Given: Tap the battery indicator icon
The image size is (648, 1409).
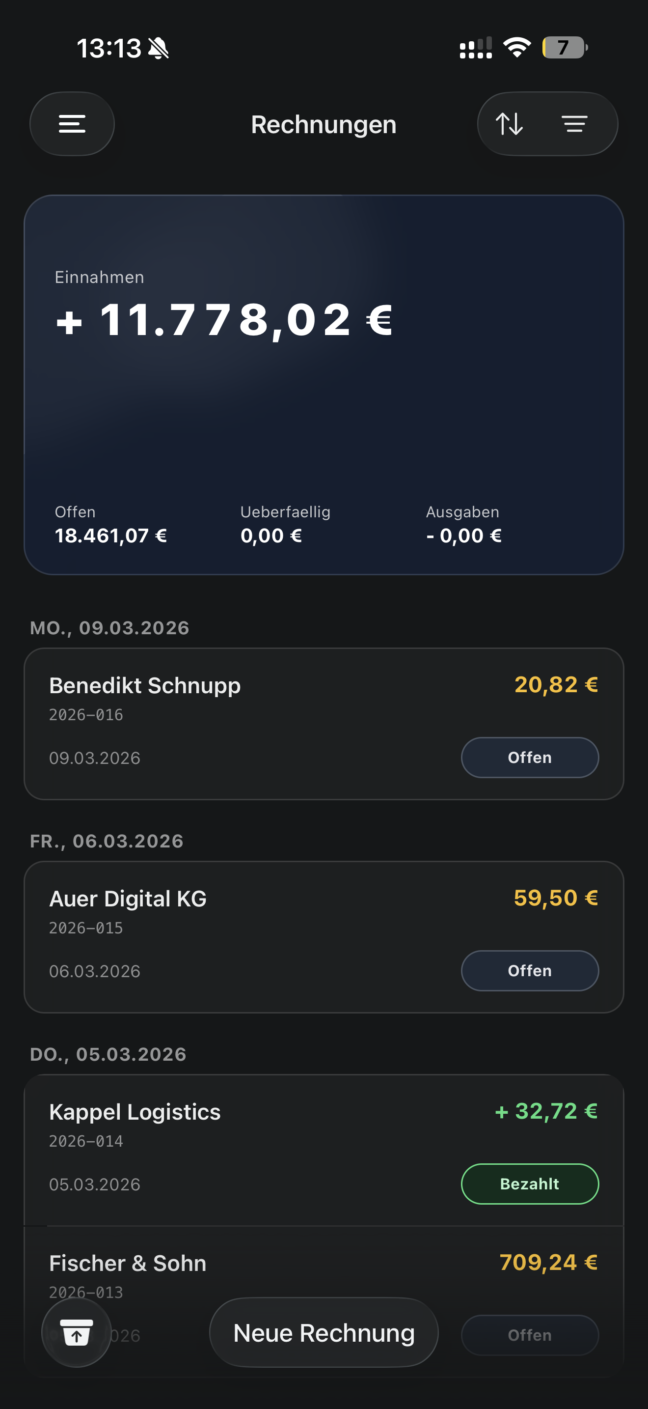Looking at the screenshot, I should pos(565,48).
